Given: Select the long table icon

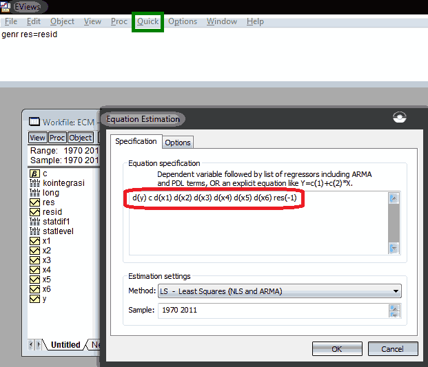Looking at the screenshot, I should pyautogui.click(x=34, y=193).
